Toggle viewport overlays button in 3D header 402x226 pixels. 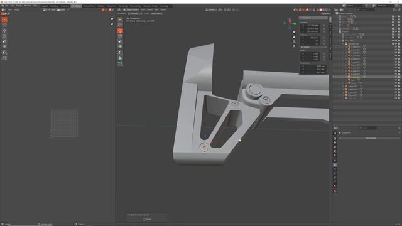[307, 10]
